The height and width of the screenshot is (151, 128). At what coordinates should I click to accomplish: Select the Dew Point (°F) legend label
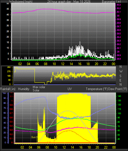pos(118,89)
